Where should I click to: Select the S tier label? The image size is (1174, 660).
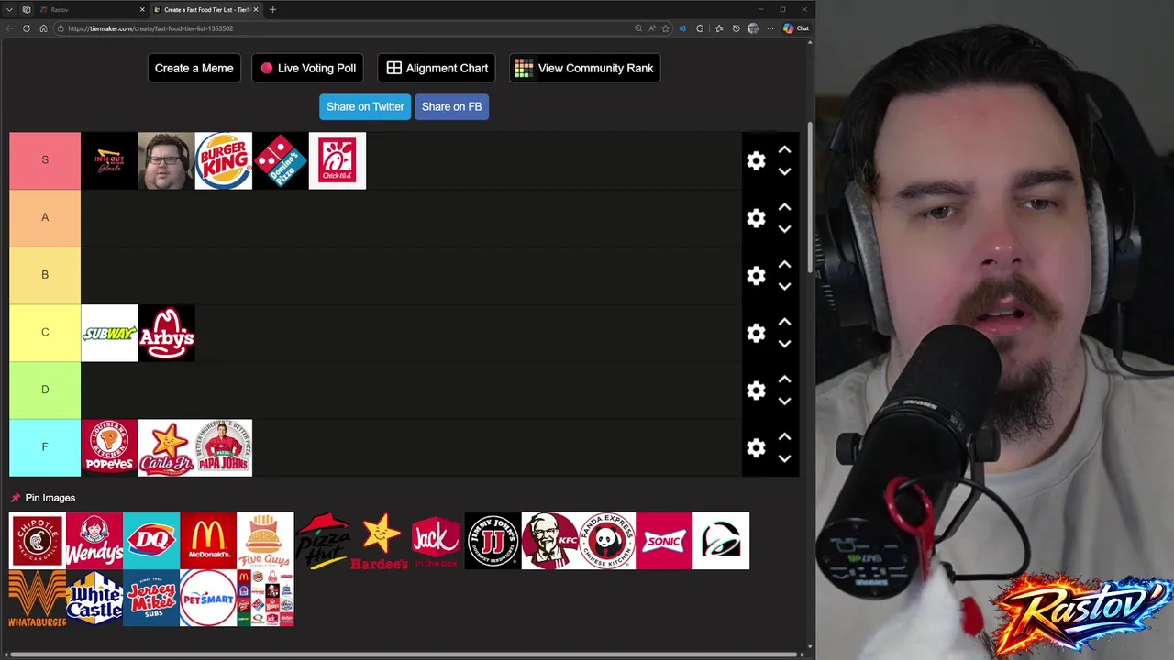[x=45, y=160]
